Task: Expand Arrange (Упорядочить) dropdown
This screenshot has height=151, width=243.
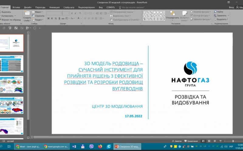Action: (x=173, y=15)
